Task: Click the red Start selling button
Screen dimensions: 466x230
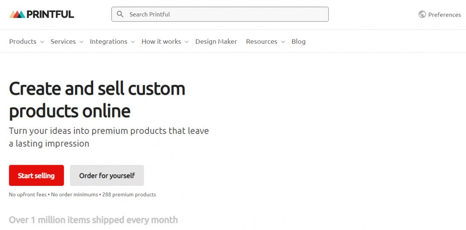Action: 36,176
